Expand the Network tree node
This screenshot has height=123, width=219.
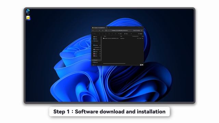tap(92, 62)
